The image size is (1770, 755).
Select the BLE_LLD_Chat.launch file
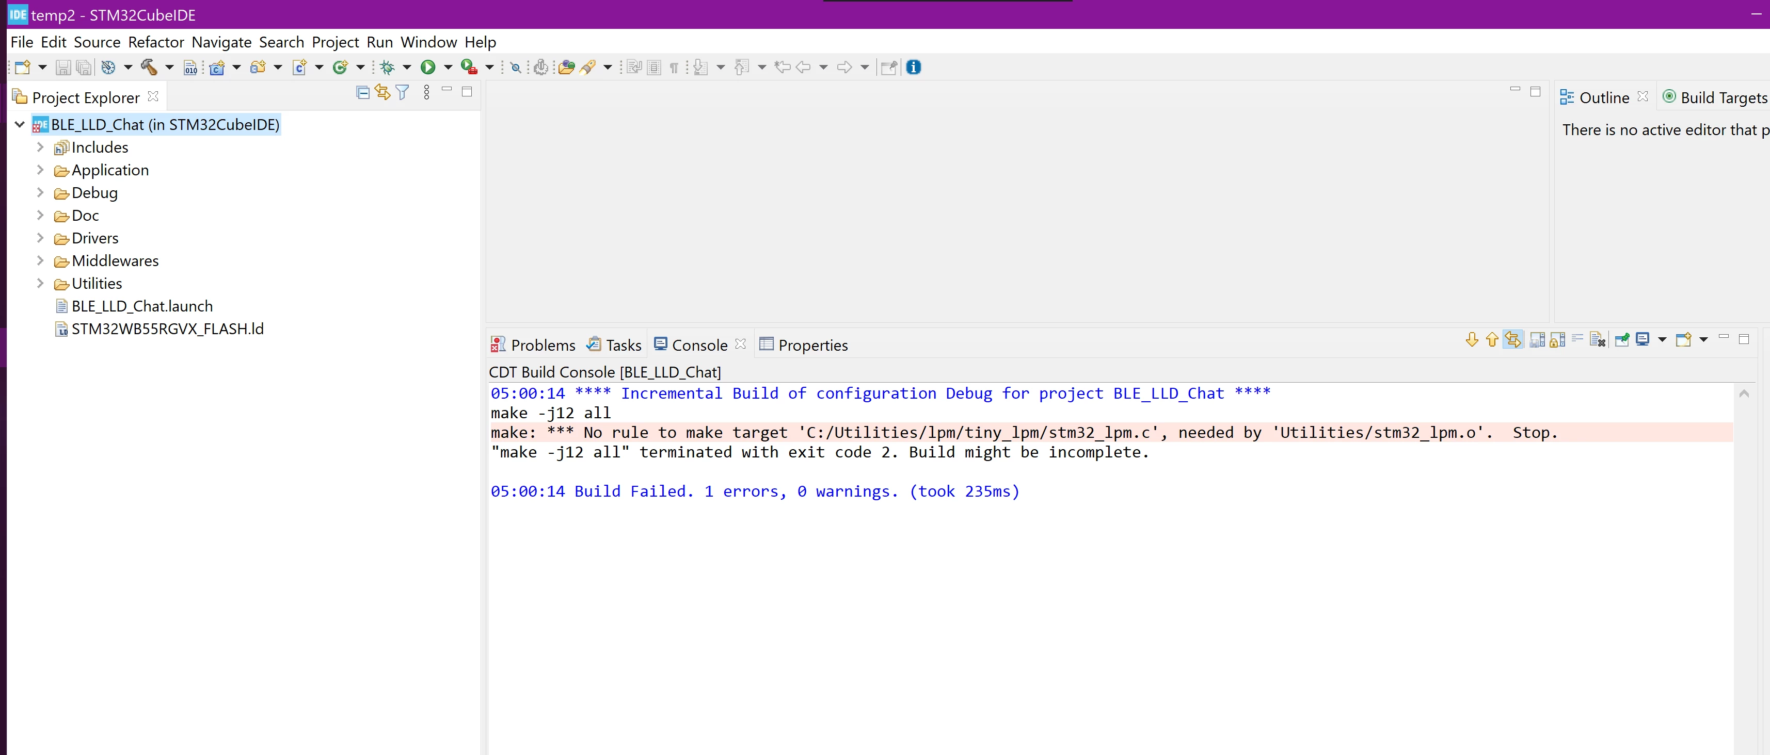pos(135,306)
